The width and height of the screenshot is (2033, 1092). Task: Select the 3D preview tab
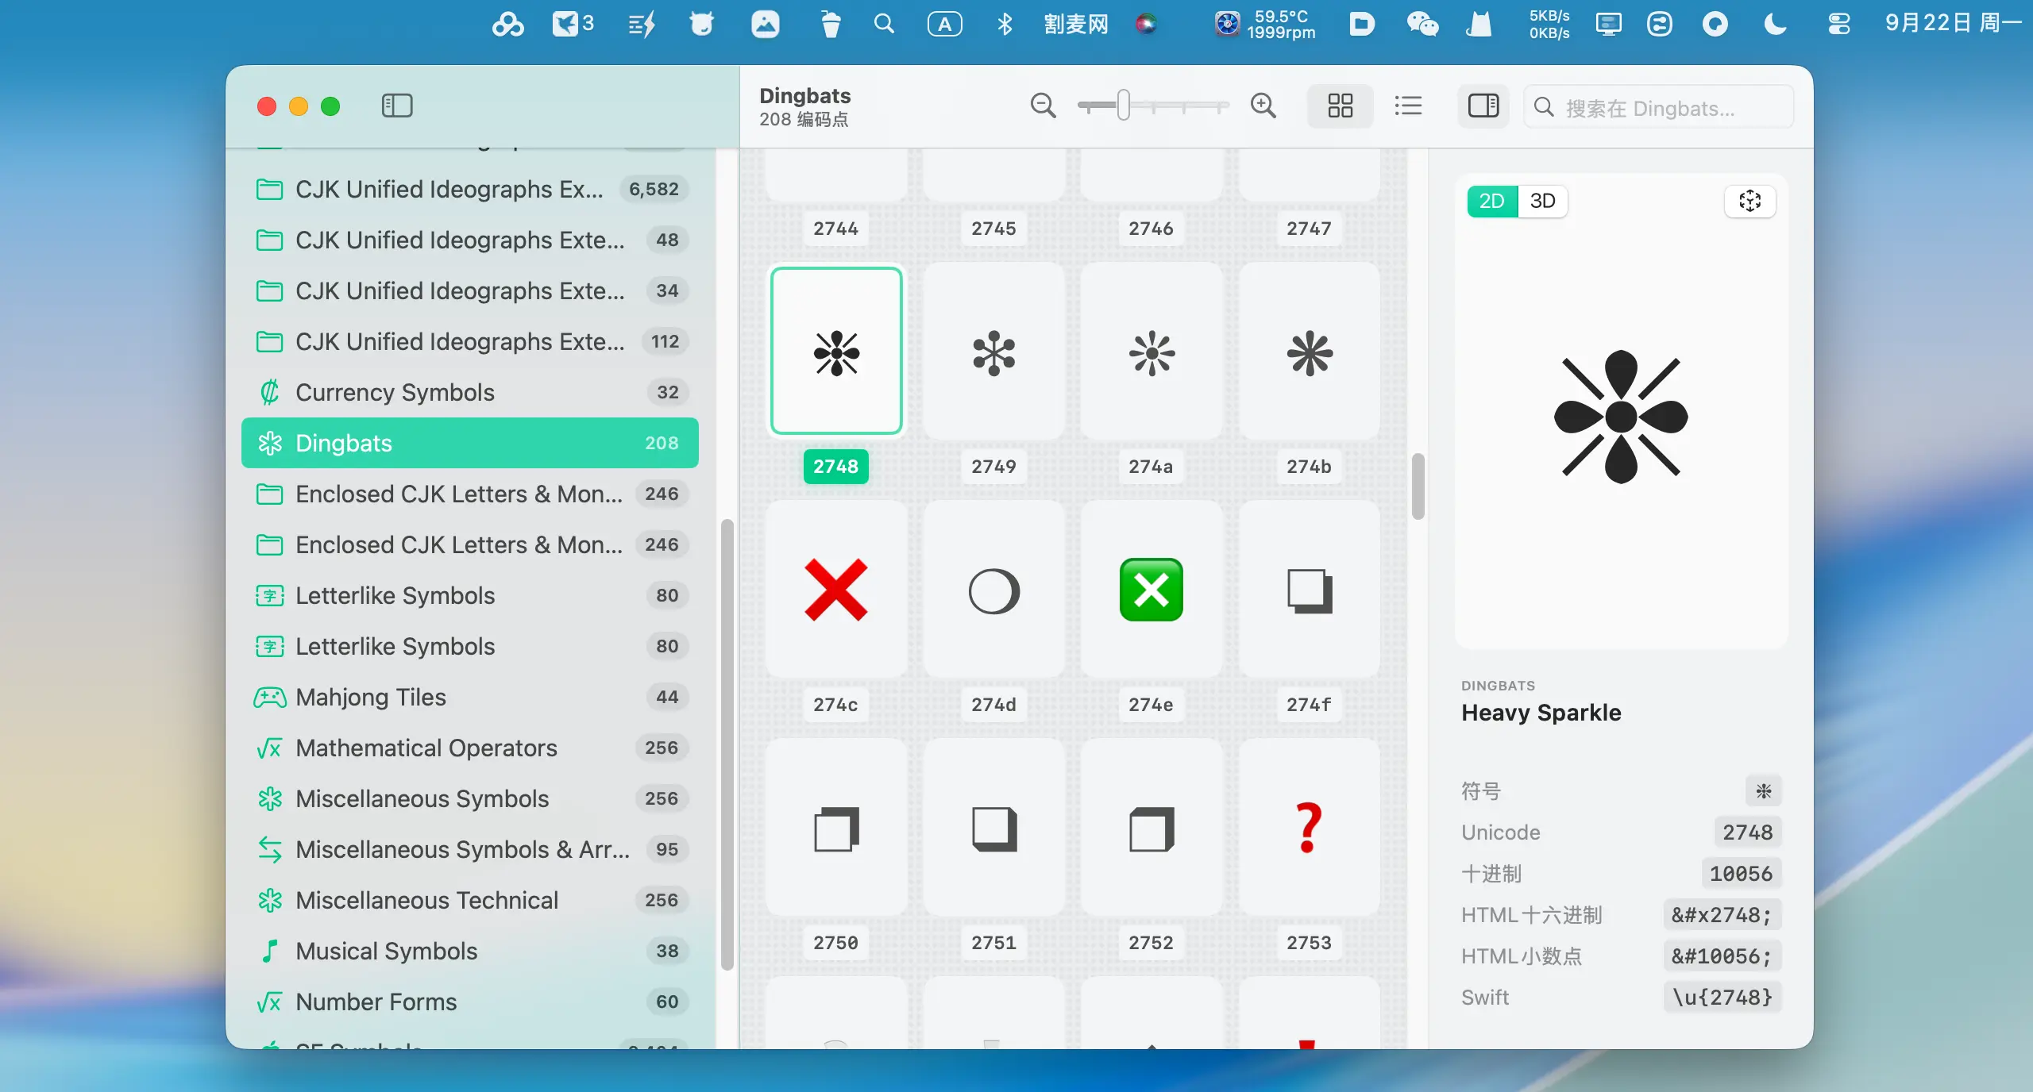coord(1542,201)
